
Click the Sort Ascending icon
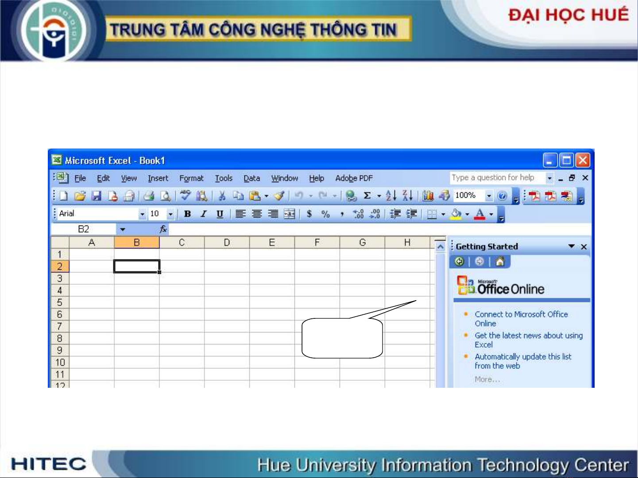[x=391, y=195]
